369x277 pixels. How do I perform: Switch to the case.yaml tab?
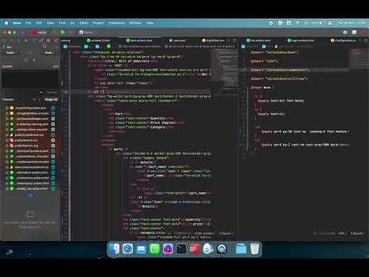178,40
